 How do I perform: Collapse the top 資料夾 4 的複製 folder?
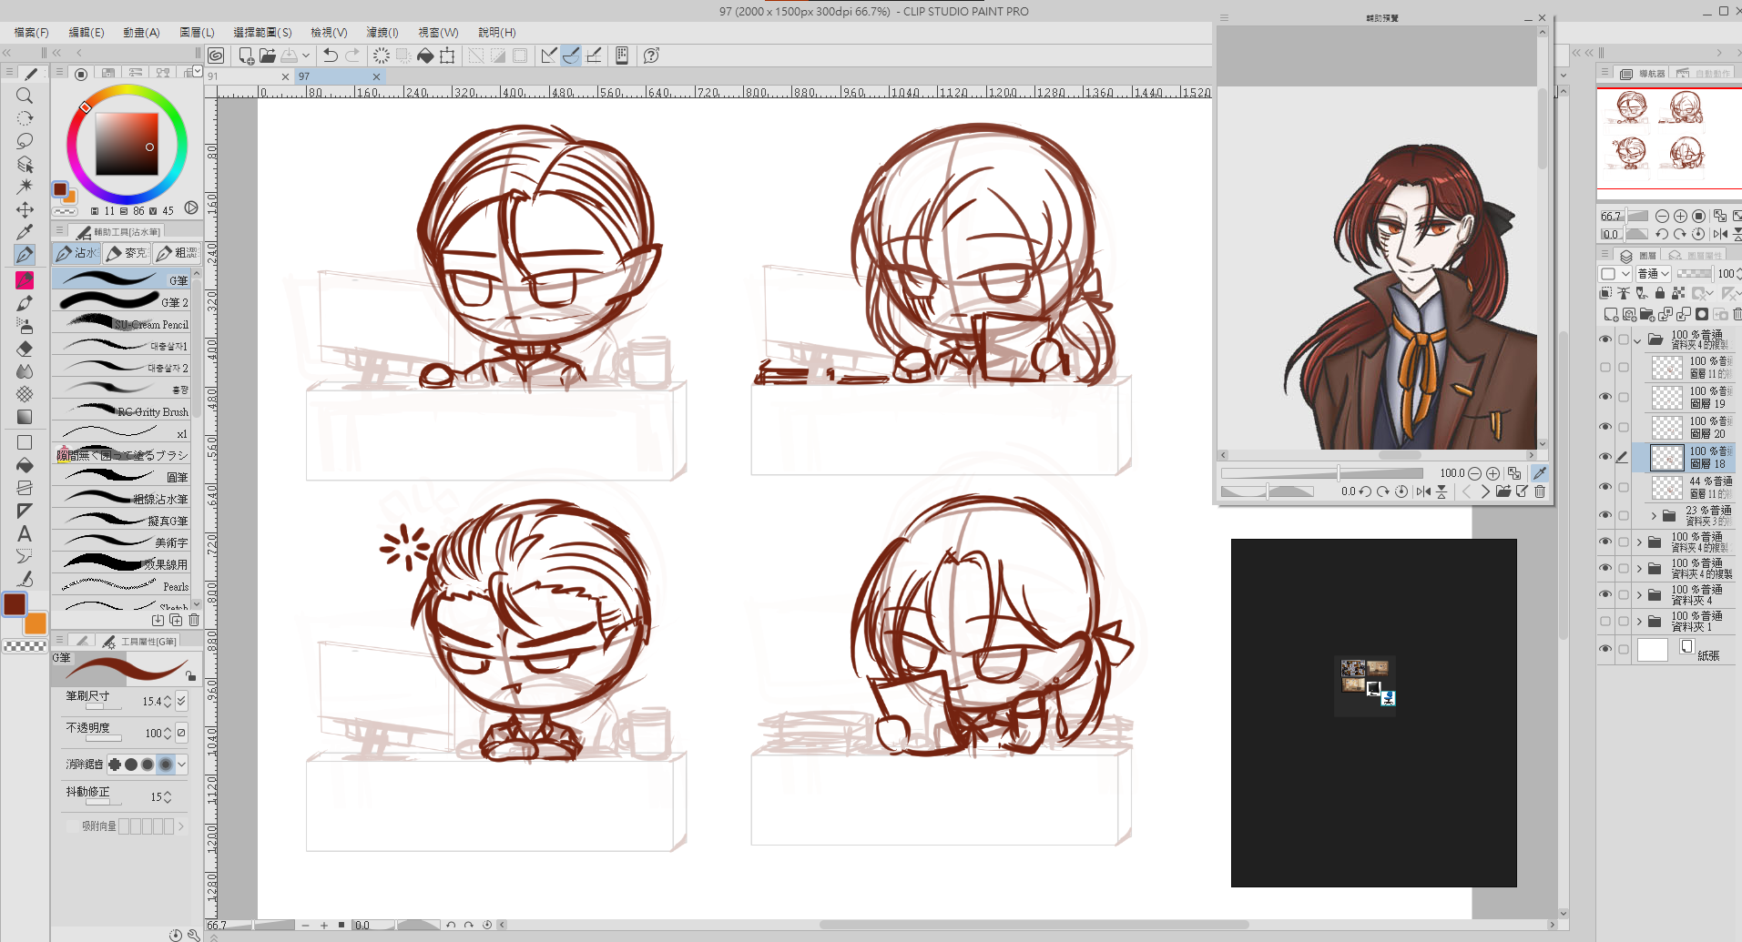click(x=1638, y=340)
